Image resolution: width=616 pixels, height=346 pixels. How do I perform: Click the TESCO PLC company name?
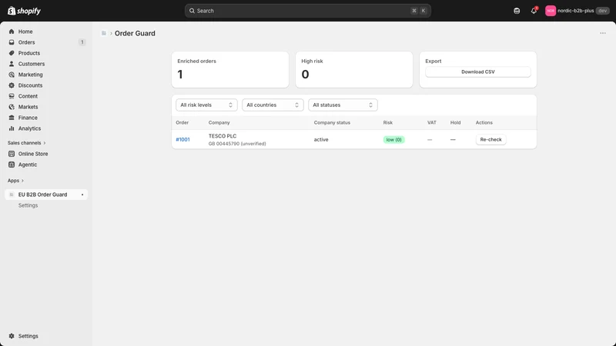223,136
